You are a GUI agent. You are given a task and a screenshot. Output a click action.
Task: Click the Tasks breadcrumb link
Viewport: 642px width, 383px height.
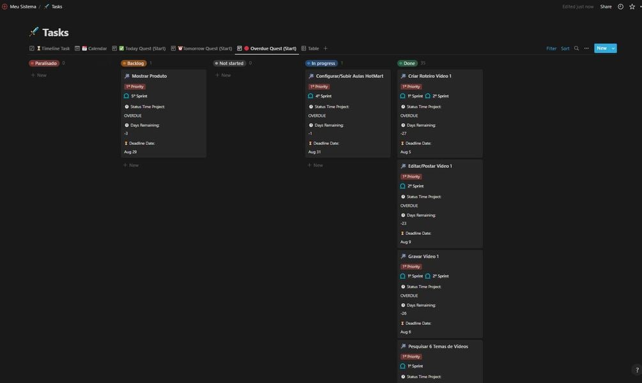pos(57,6)
